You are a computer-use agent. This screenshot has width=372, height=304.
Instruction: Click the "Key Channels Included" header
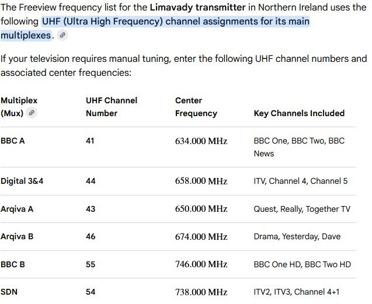tap(299, 113)
